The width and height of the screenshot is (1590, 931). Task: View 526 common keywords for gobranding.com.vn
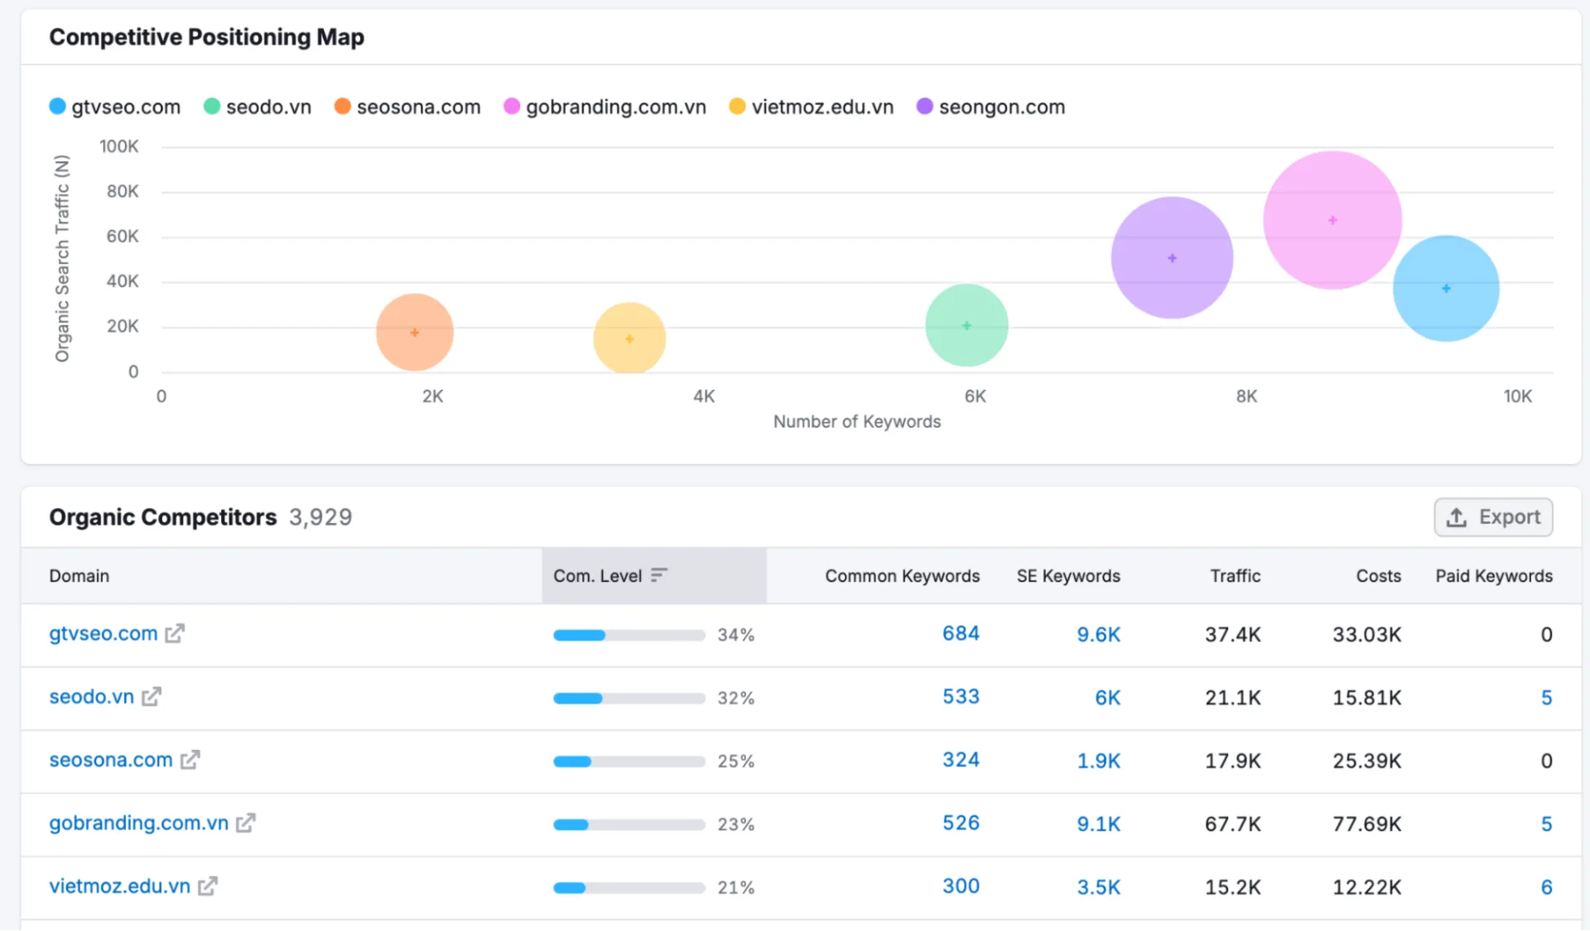pos(960,823)
